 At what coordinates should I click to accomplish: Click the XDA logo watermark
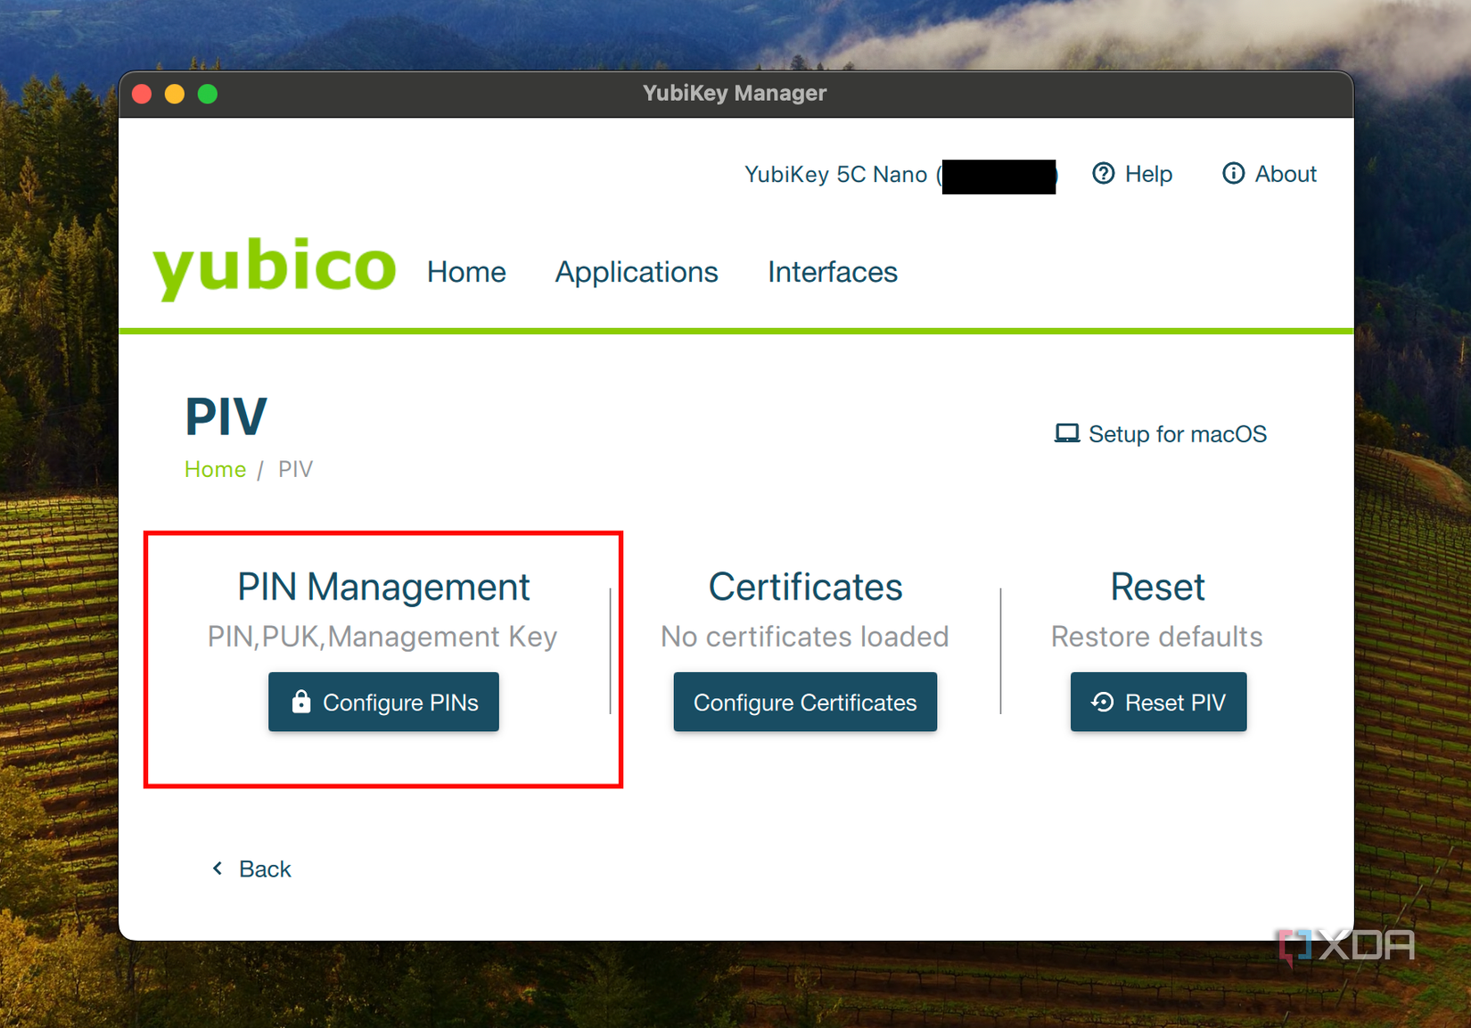pos(1346,942)
